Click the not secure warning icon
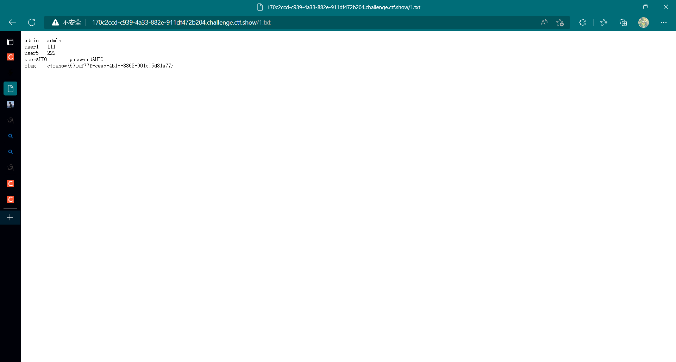Screen dimensions: 676x362 tap(55, 22)
